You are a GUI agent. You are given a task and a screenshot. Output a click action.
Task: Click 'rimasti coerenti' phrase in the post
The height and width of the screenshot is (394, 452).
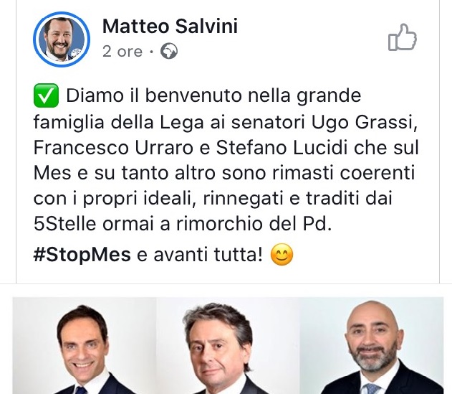pyautogui.click(x=343, y=173)
